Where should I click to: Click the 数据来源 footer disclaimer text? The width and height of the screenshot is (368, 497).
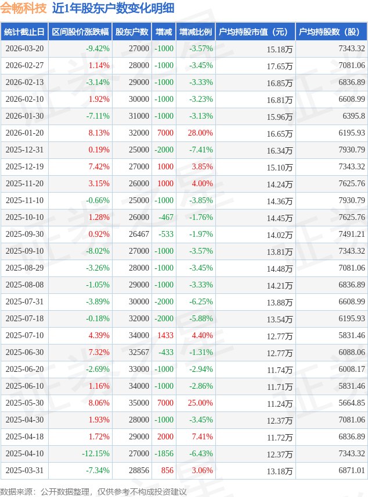coord(93,492)
